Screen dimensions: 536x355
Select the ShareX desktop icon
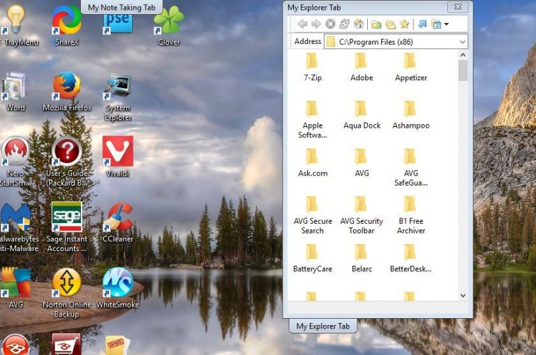pyautogui.click(x=67, y=24)
